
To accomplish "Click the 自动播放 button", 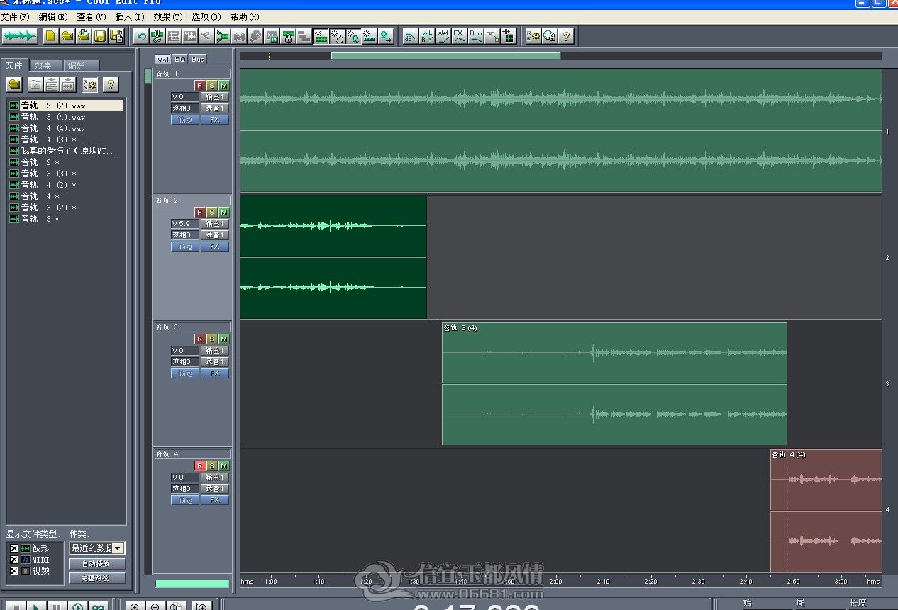I will point(96,564).
